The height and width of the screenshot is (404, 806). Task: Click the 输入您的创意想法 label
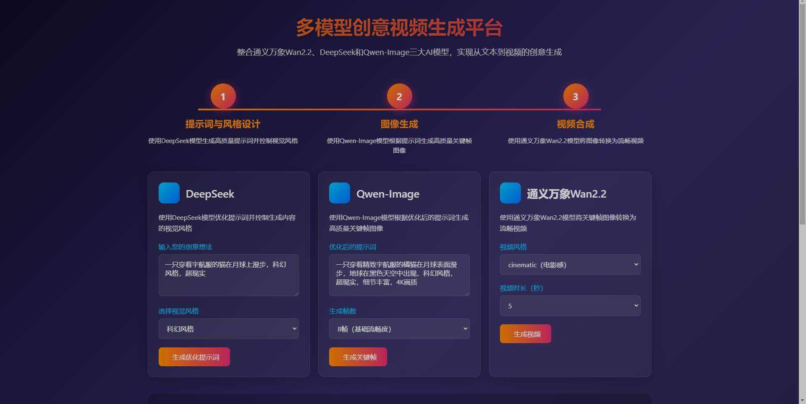[x=185, y=247]
